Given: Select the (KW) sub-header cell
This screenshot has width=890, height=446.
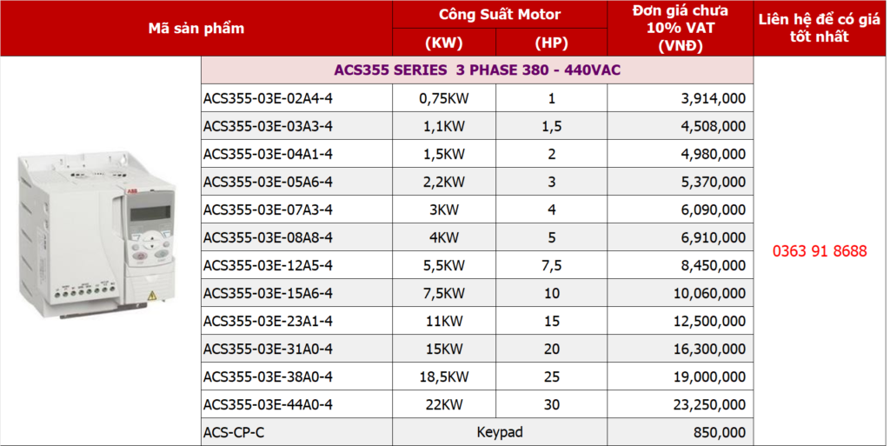Looking at the screenshot, I should pos(443,43).
